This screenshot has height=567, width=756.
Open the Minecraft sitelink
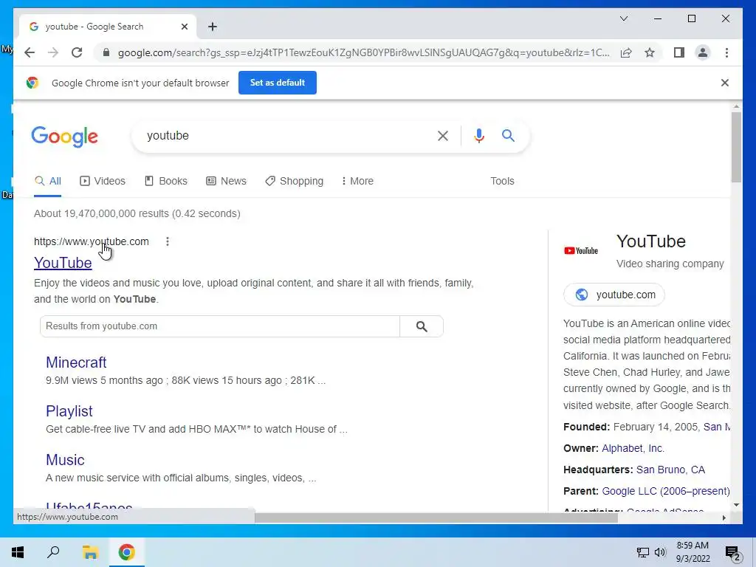click(x=76, y=362)
